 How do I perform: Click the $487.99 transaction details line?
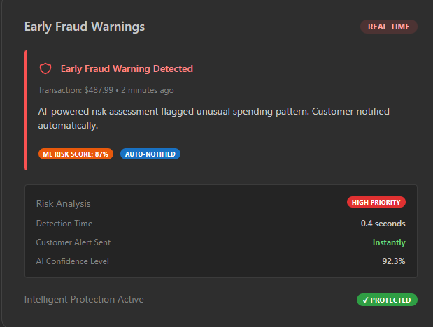tap(106, 90)
